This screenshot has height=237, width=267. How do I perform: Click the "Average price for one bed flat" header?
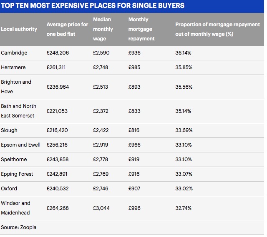pyautogui.click(x=67, y=29)
